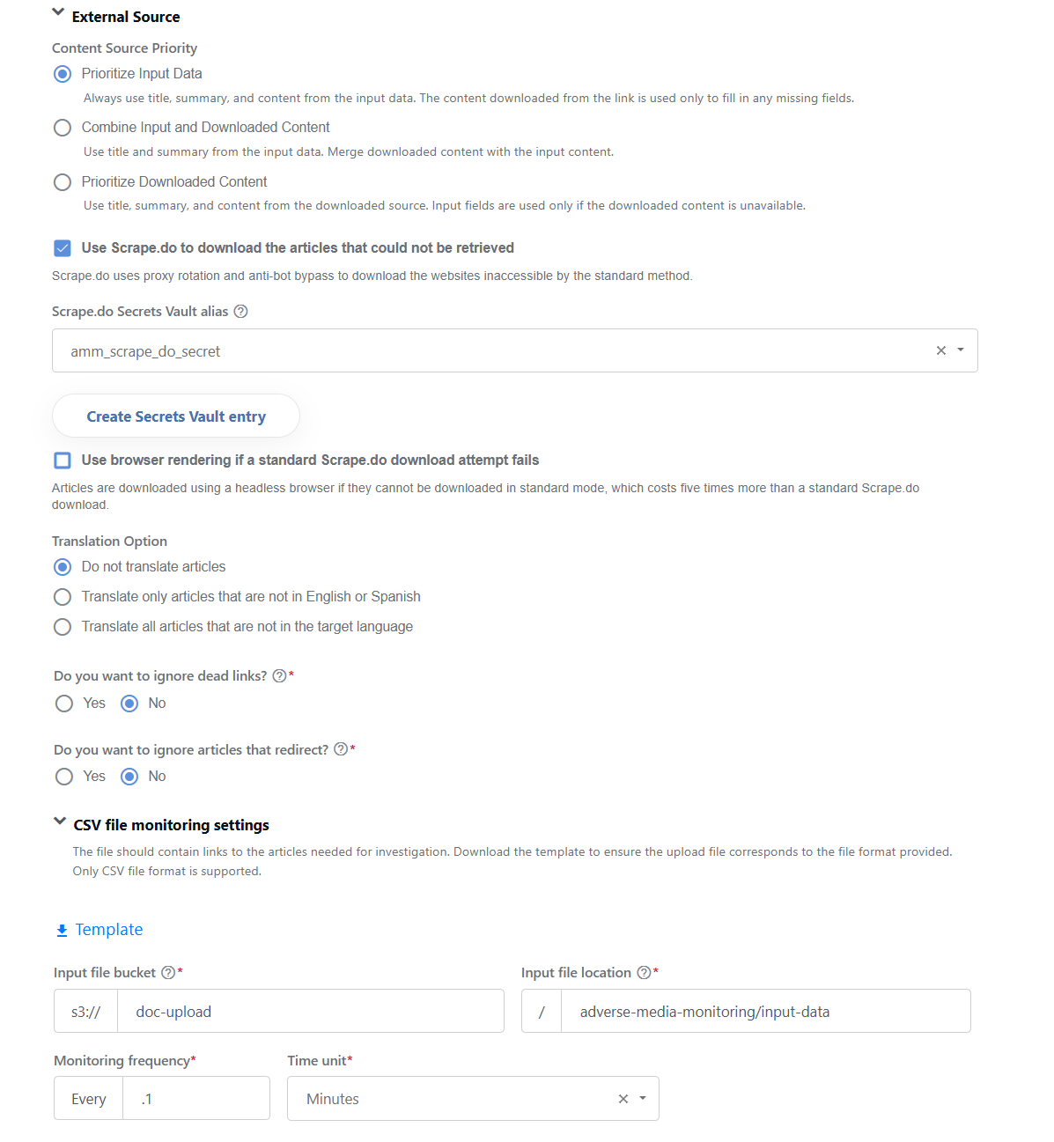This screenshot has height=1142, width=1054.
Task: Select Yes for ignoring dead links
Action: pyautogui.click(x=64, y=704)
